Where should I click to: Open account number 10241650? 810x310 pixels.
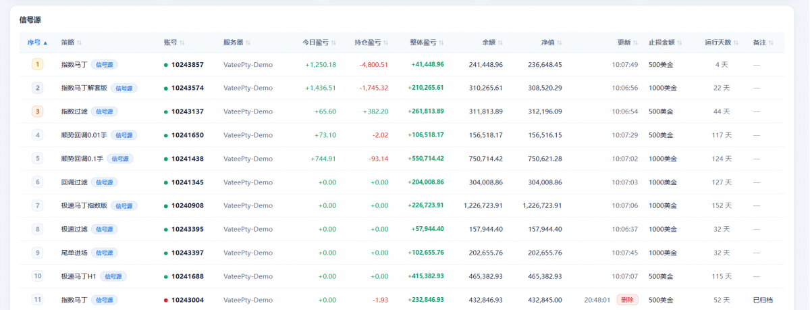point(188,135)
